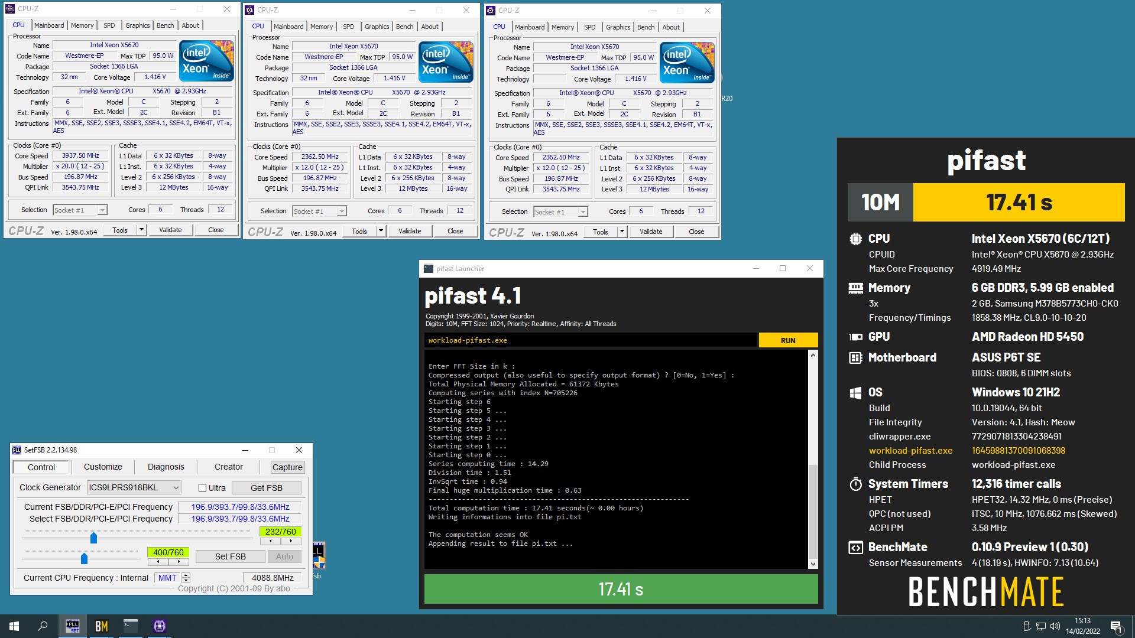Click the Safely Remove Hardware tray icon
Viewport: 1135px width, 638px height.
1027,626
